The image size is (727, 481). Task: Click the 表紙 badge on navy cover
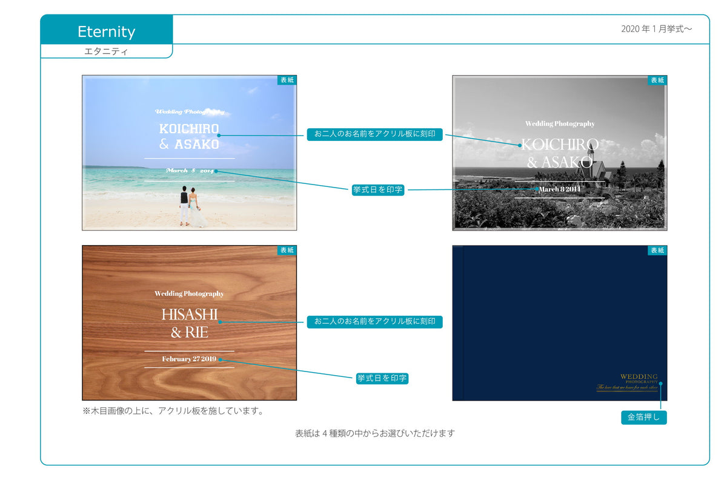[x=657, y=250]
